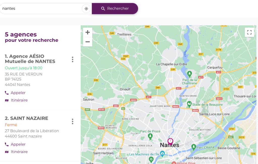Click 'Sainte-Luce-sur-Loire' label on map
The image size is (258, 164).
click(x=214, y=114)
